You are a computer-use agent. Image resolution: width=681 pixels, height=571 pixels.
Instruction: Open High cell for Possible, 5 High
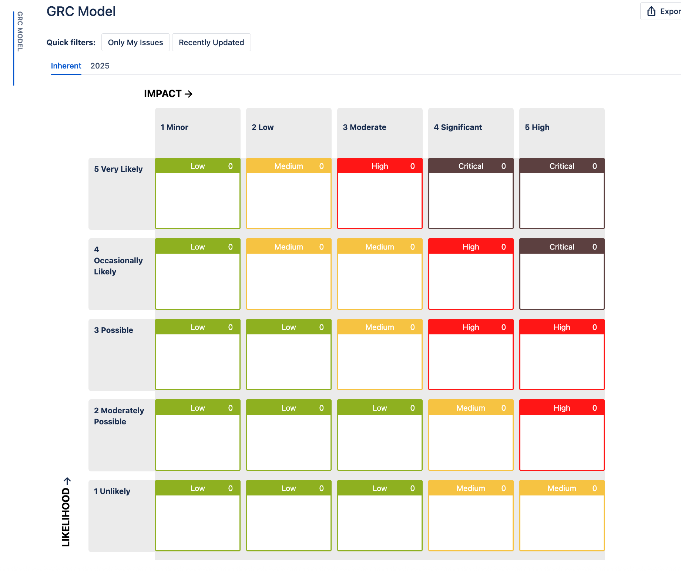tap(562, 354)
